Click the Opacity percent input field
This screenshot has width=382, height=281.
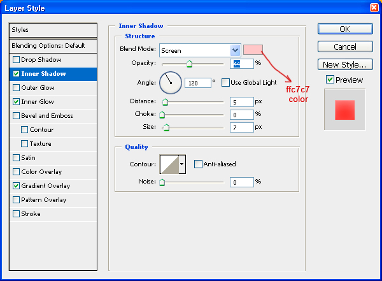(x=242, y=64)
